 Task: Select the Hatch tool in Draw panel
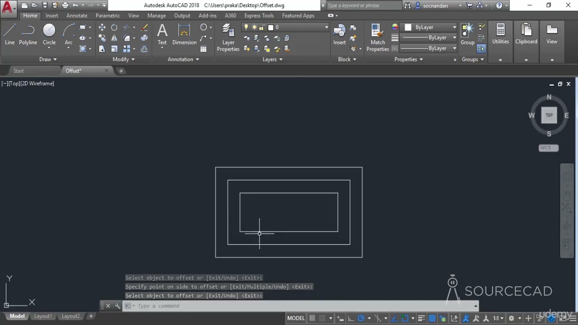83,49
